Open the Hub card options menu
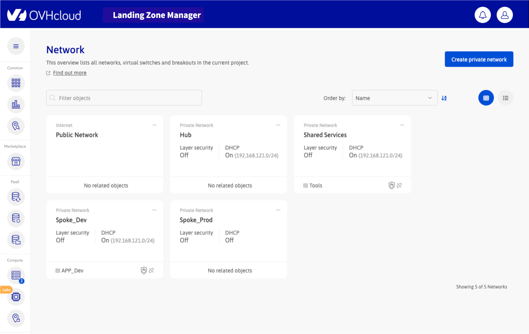The width and height of the screenshot is (529, 334). tap(278, 125)
